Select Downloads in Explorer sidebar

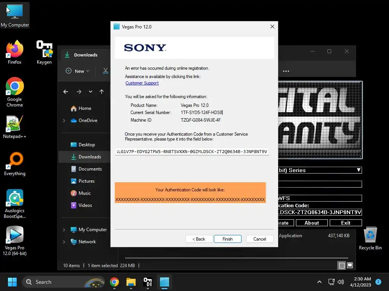pos(85,157)
